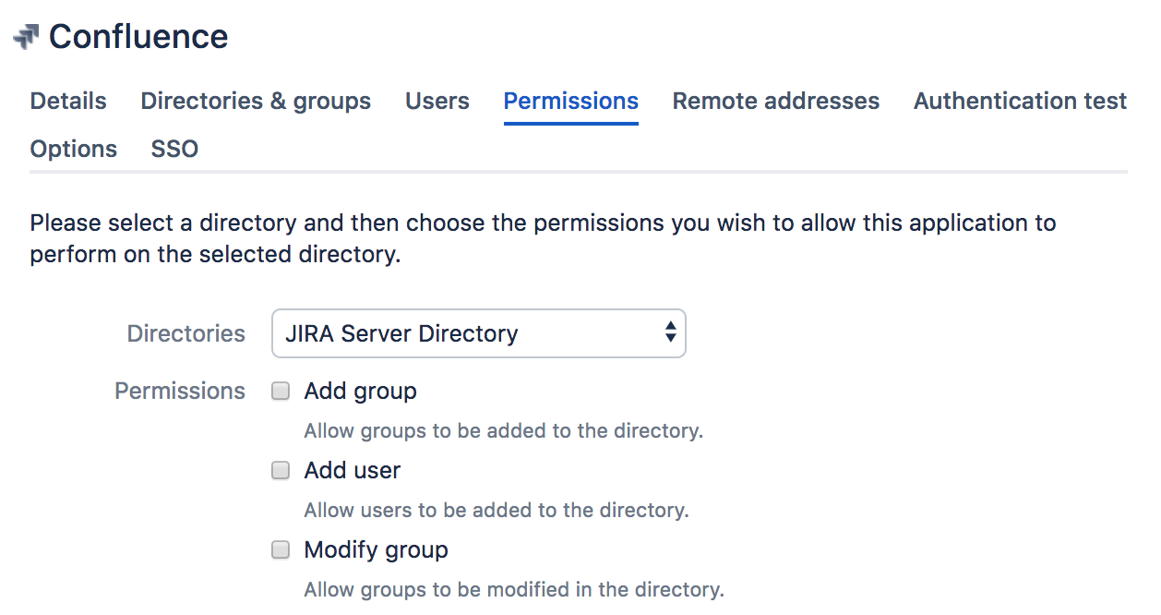This screenshot has height=615, width=1161.
Task: Click the Modify group label
Action: [x=377, y=550]
